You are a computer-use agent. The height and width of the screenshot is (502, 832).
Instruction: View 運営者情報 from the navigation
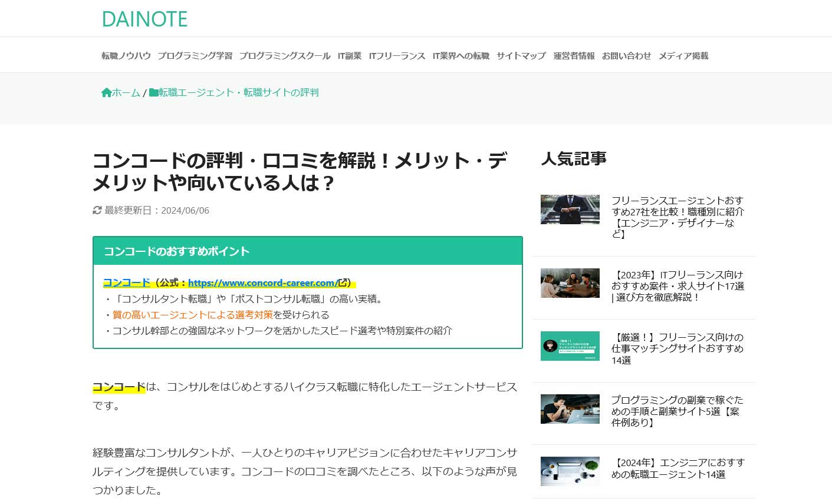574,56
